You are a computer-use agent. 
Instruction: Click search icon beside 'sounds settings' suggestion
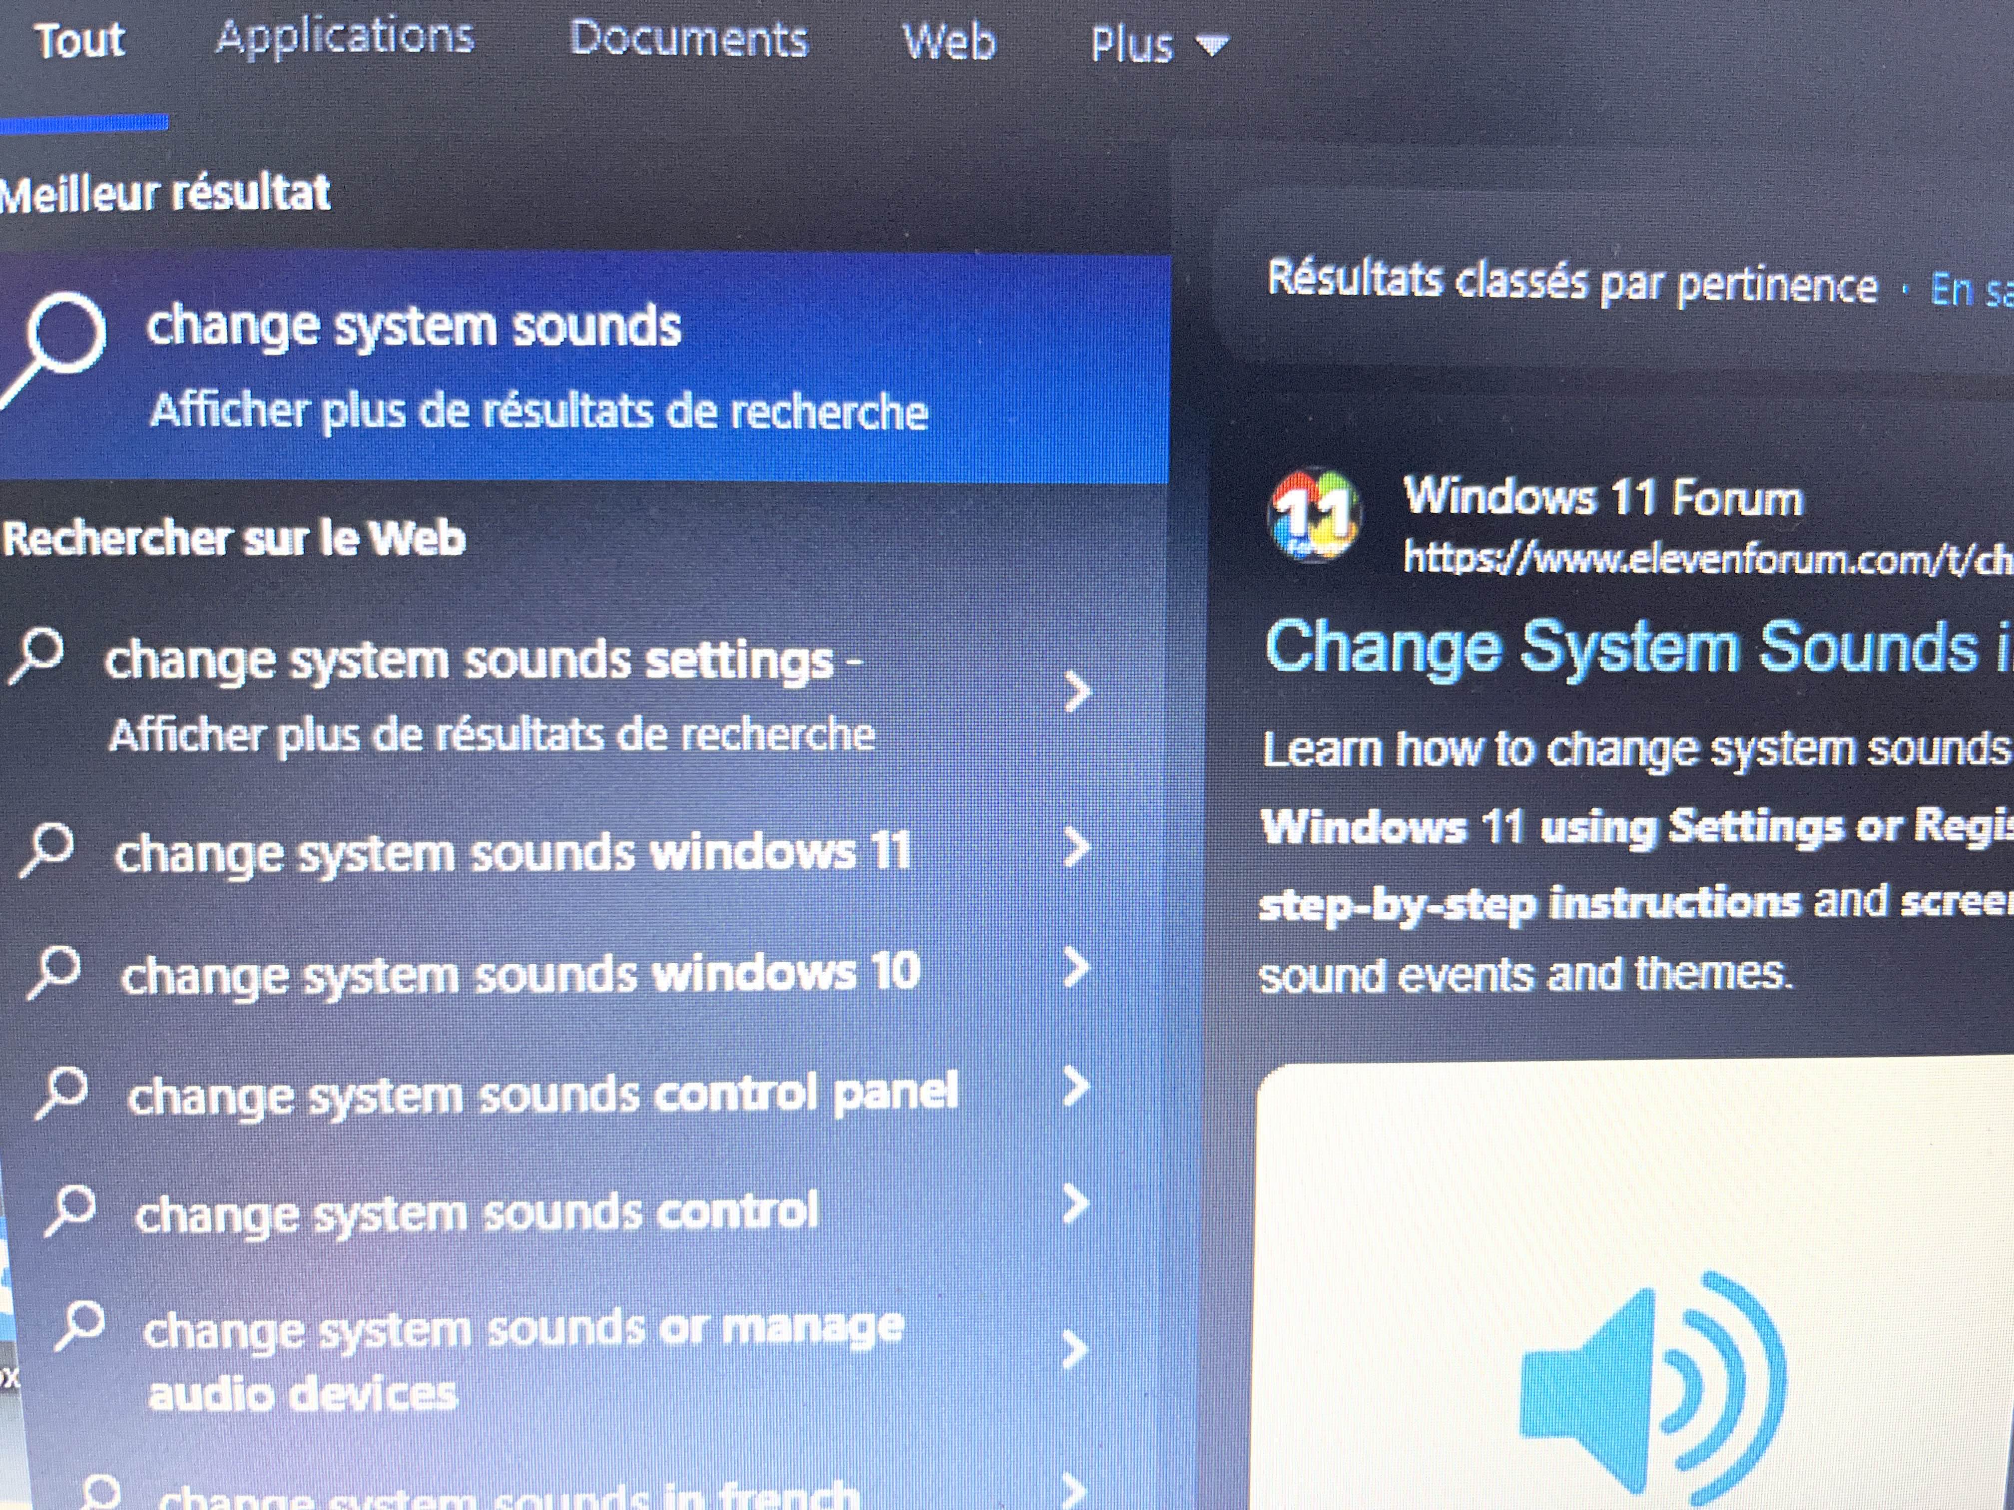tap(37, 654)
